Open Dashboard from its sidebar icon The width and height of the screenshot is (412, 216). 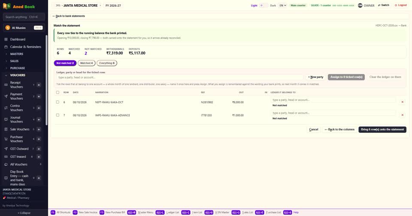[x=6, y=39]
